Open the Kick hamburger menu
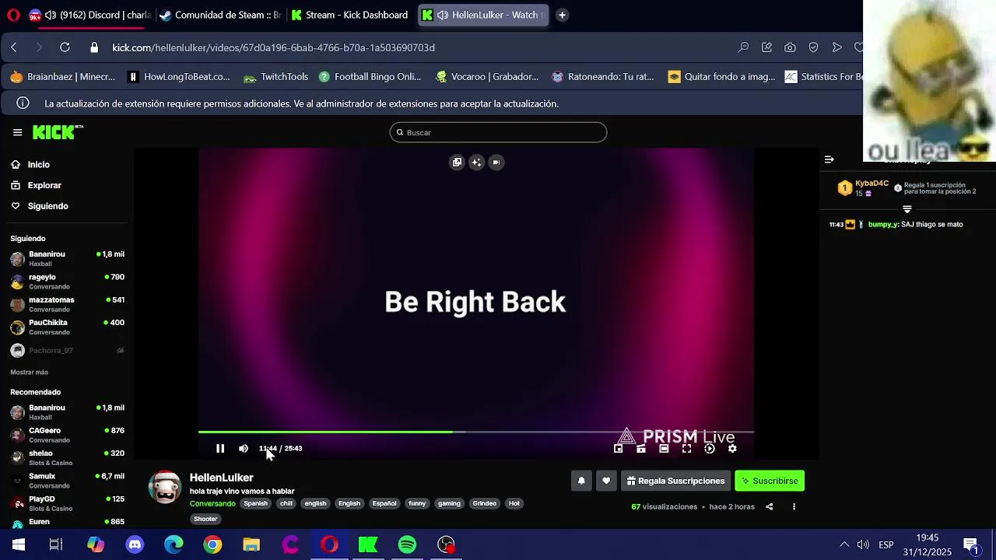 pyautogui.click(x=17, y=132)
